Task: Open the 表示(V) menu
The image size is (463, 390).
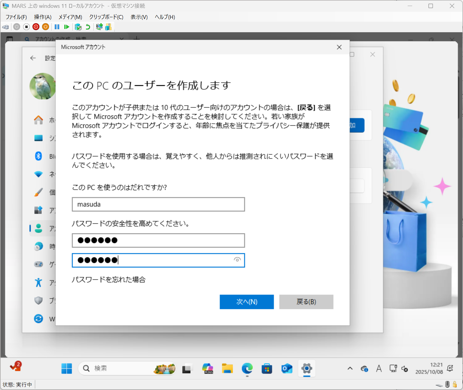Action: point(139,17)
